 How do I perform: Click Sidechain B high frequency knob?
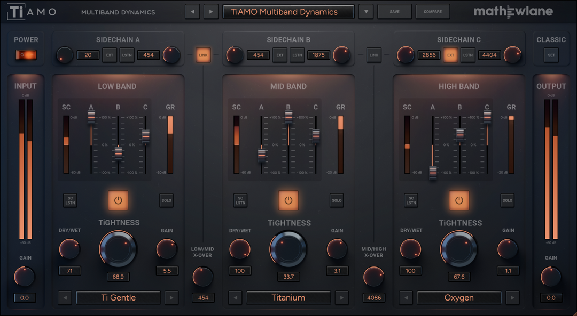click(342, 55)
